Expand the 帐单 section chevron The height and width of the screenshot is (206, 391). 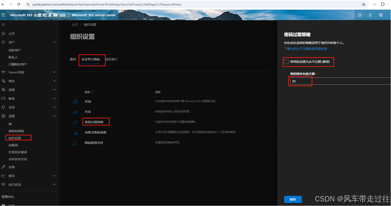(54, 98)
